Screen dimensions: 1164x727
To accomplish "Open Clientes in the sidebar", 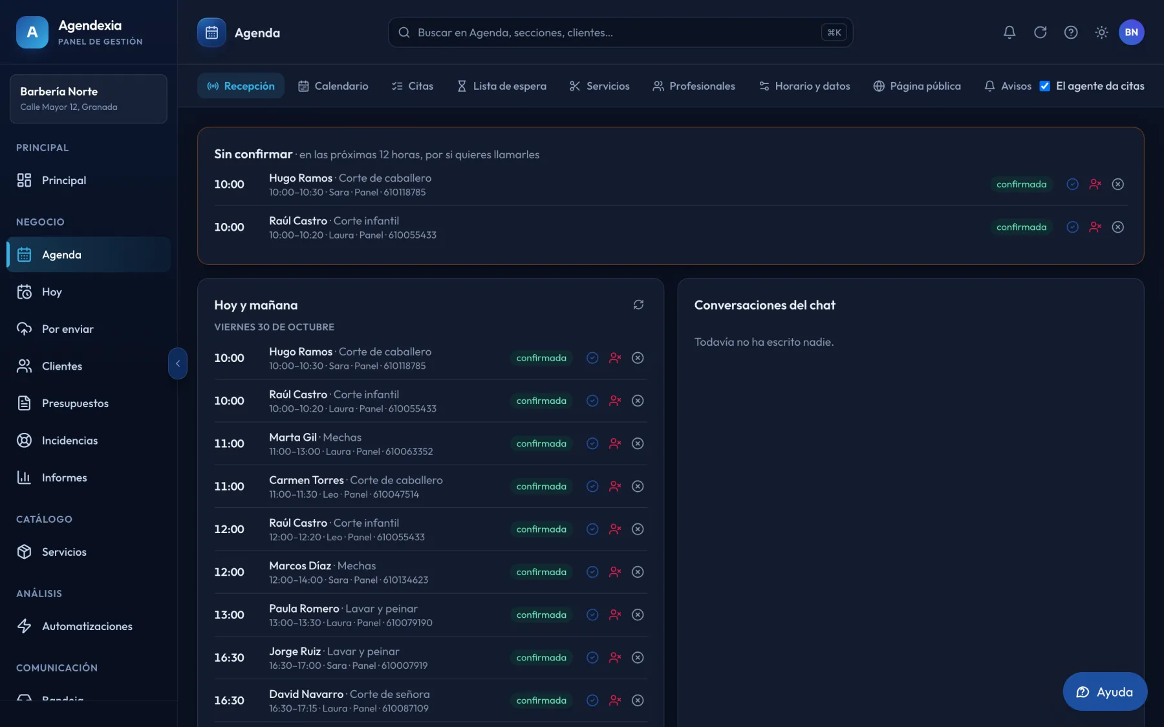I will [89, 366].
